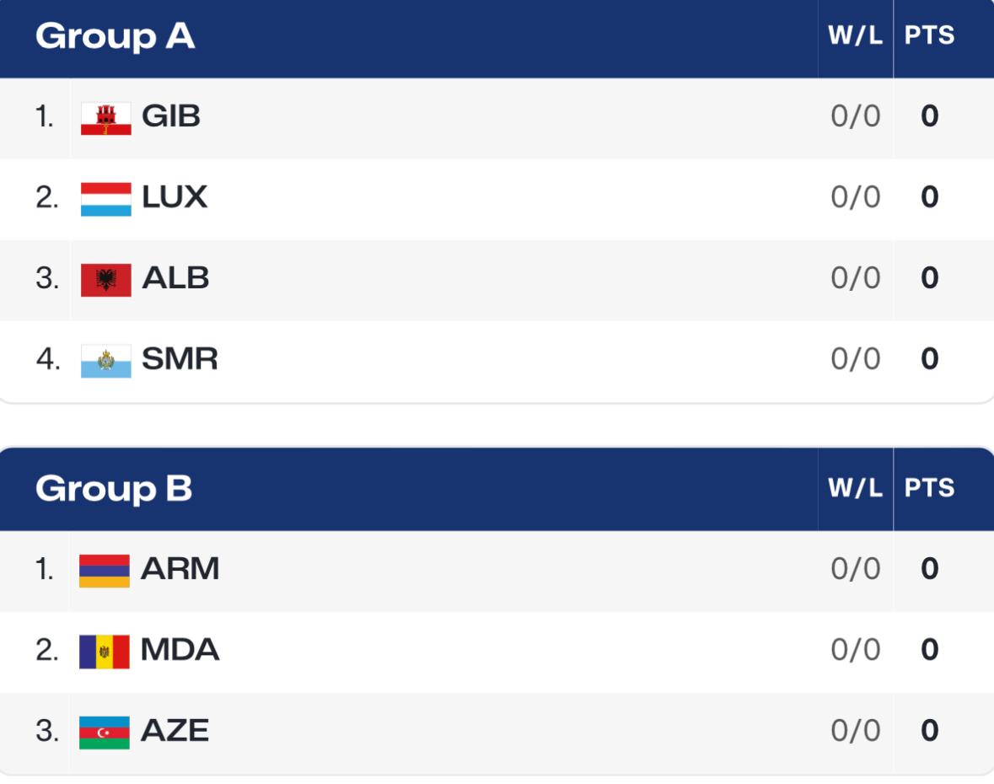The height and width of the screenshot is (784, 994).
Task: Click the Group B header title
Action: click(114, 488)
